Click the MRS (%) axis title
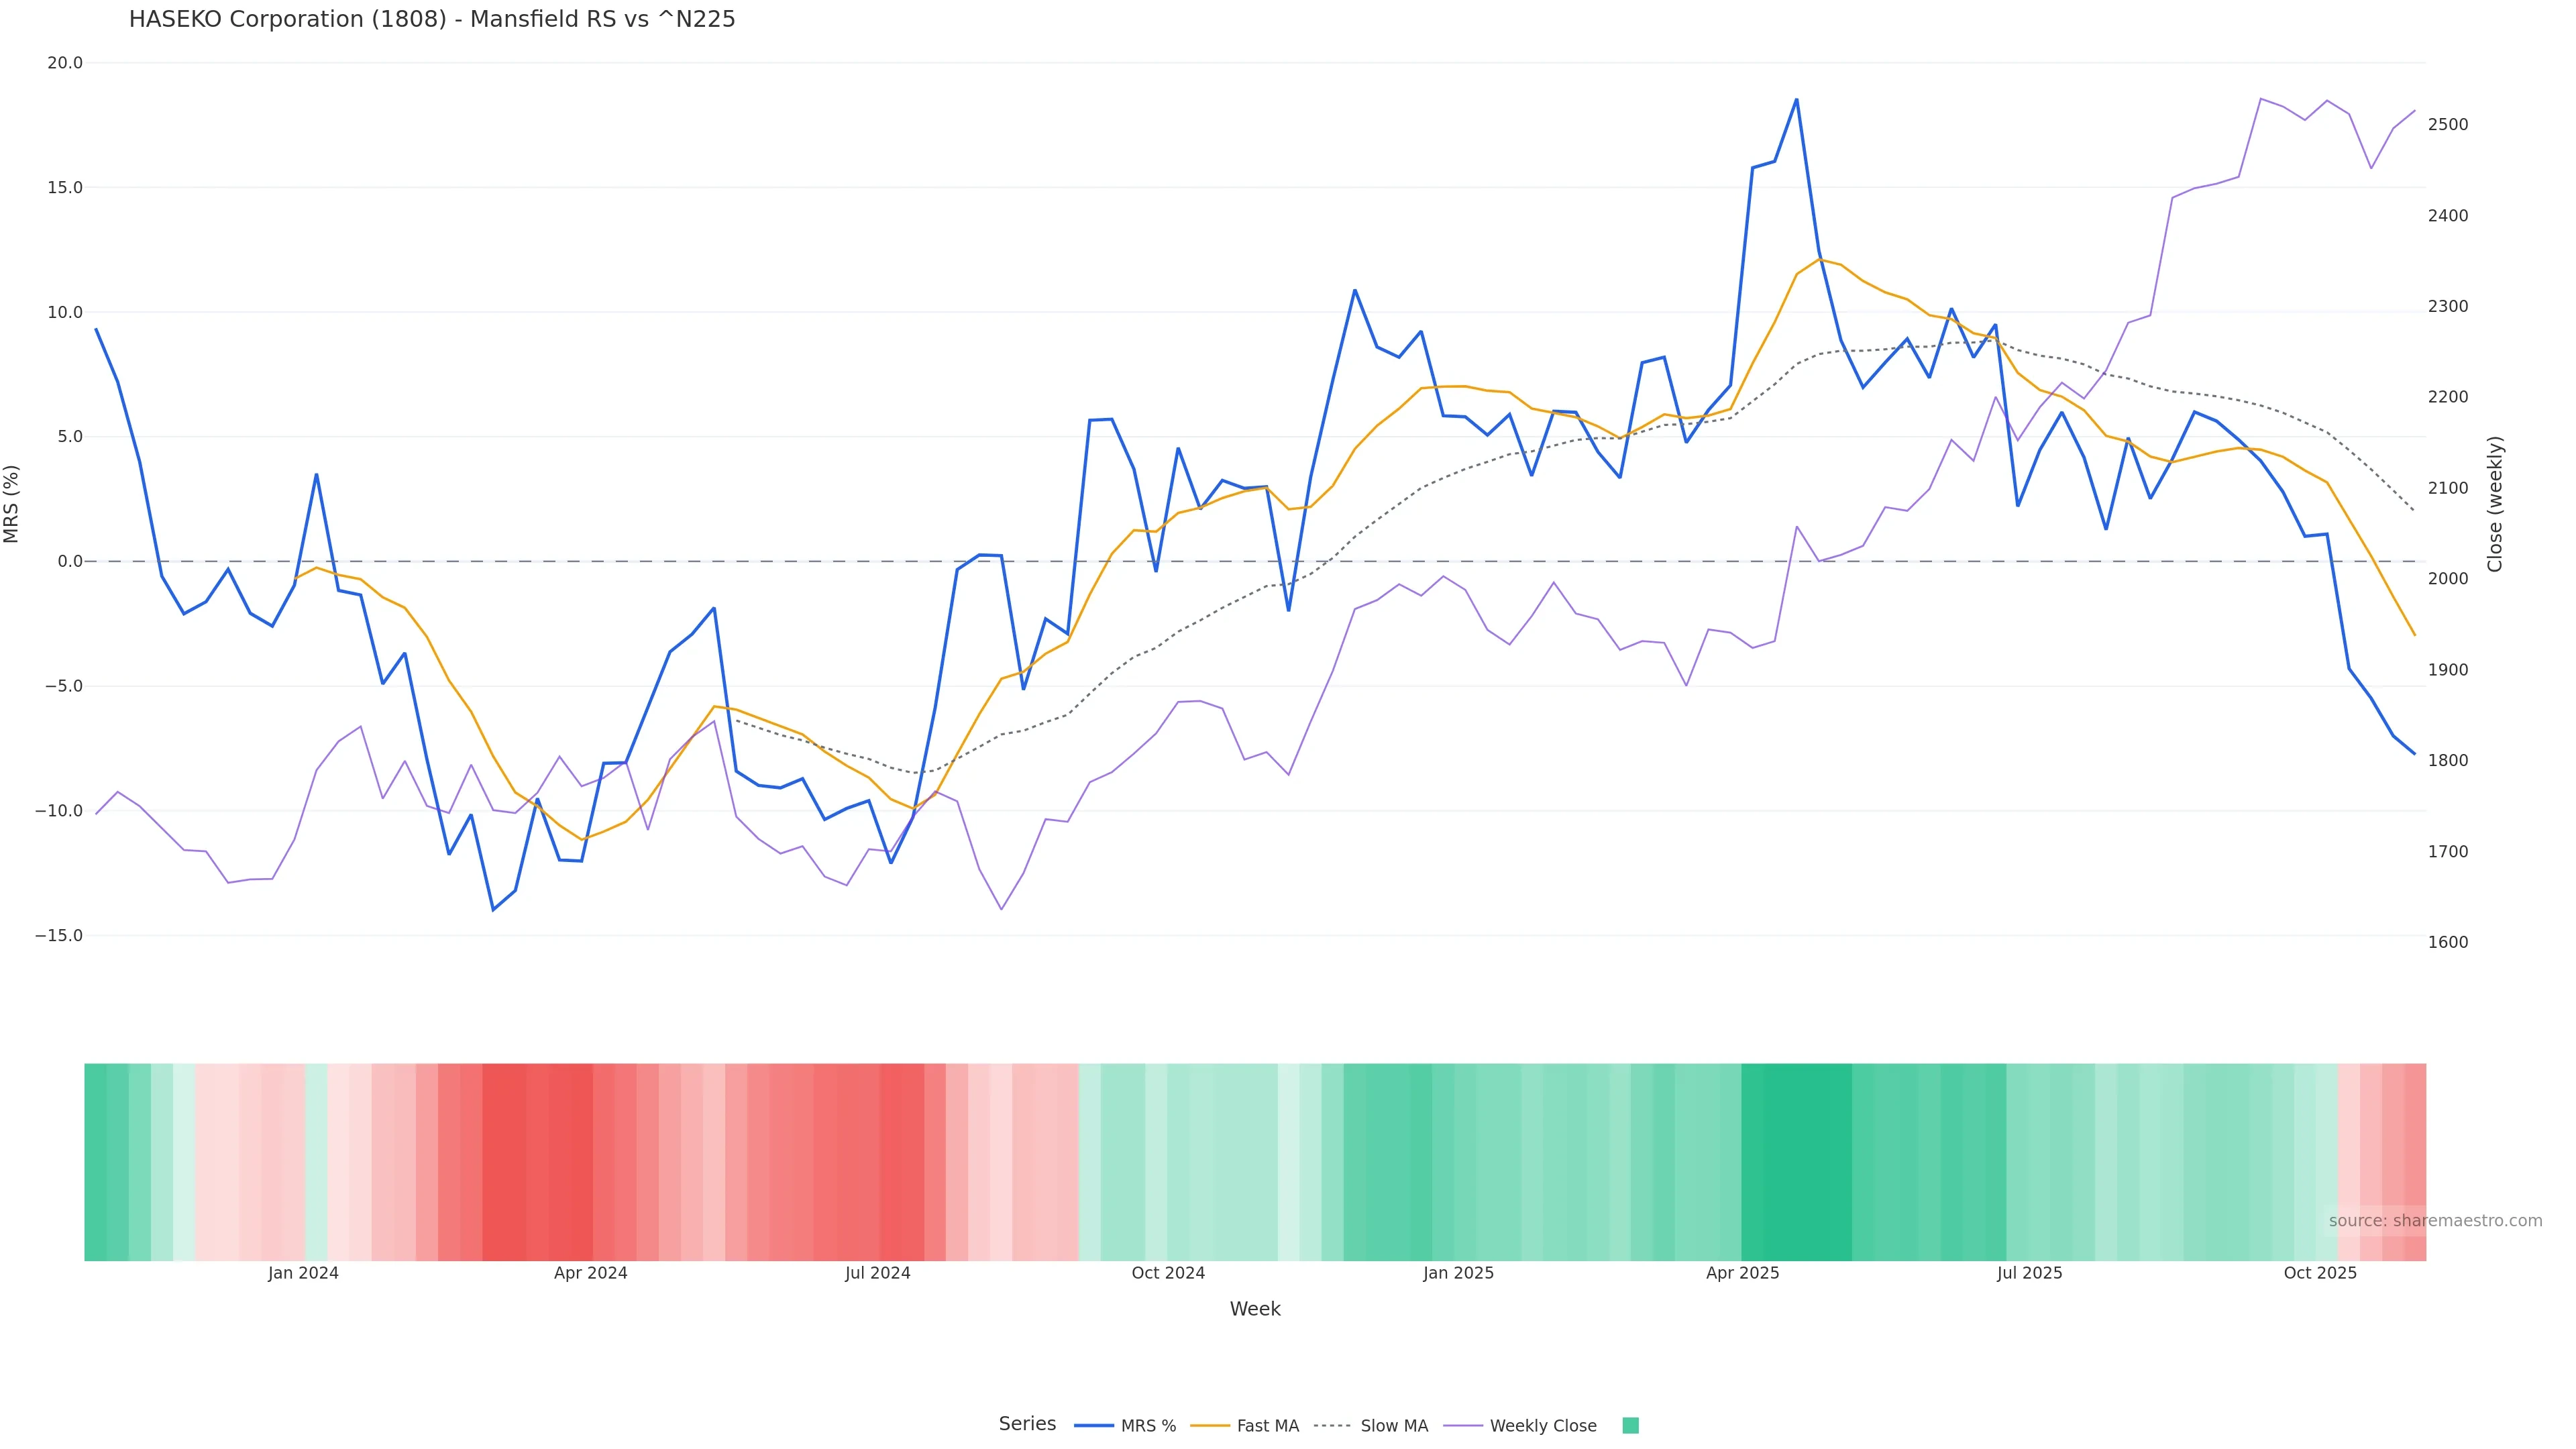 coord(12,504)
